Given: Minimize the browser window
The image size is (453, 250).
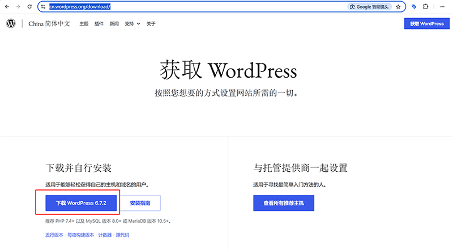Looking at the screenshot, I should pyautogui.click(x=442, y=7).
